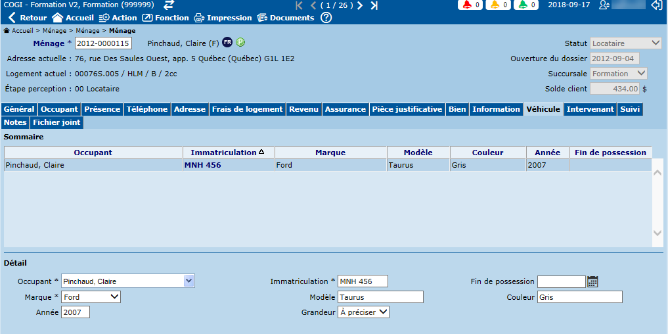Open the Fichier joint tab
This screenshot has width=668, height=334.
(x=56, y=122)
